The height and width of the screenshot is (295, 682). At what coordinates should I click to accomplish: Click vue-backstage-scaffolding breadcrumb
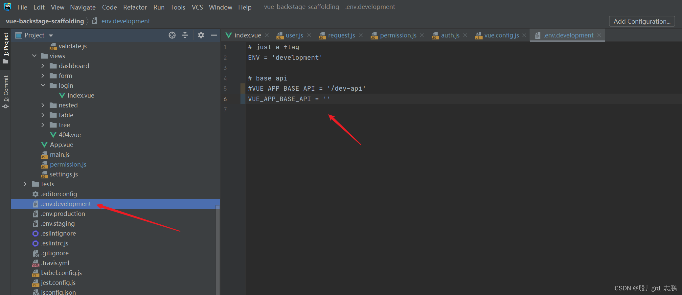pos(45,21)
